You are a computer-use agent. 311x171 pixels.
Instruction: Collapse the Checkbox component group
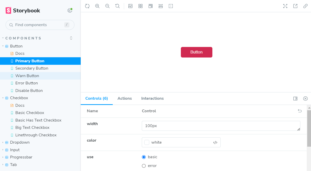click(x=19, y=98)
